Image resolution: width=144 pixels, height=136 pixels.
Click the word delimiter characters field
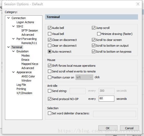(114, 114)
